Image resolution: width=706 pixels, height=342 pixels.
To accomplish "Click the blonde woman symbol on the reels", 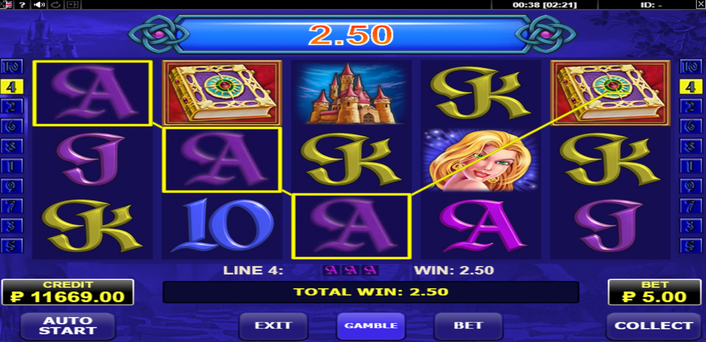I will point(481,160).
